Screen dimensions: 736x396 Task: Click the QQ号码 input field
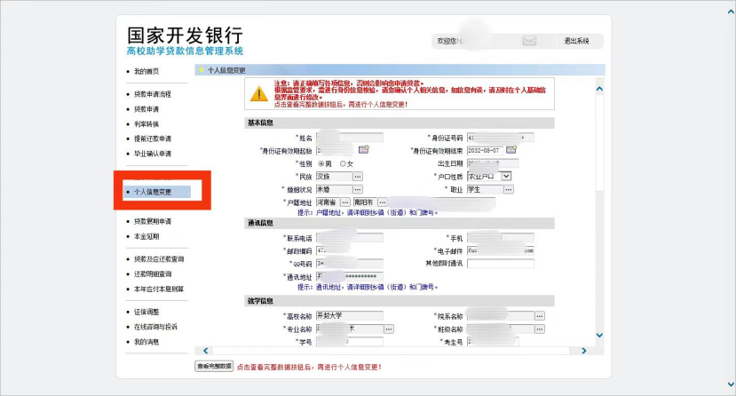(x=350, y=264)
